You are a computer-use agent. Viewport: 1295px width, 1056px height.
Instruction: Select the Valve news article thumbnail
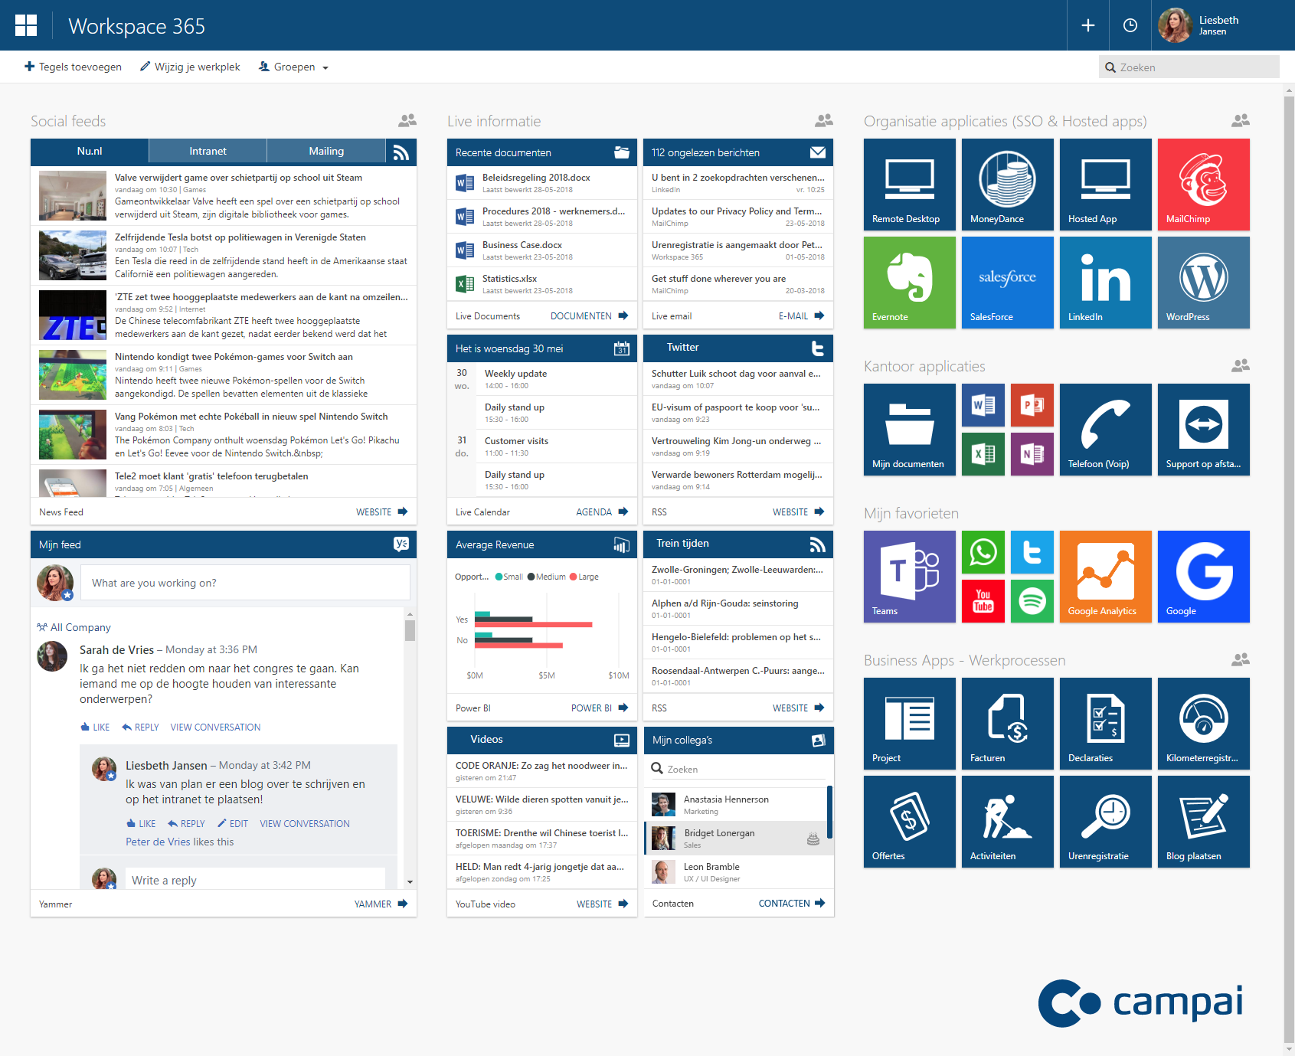point(73,196)
